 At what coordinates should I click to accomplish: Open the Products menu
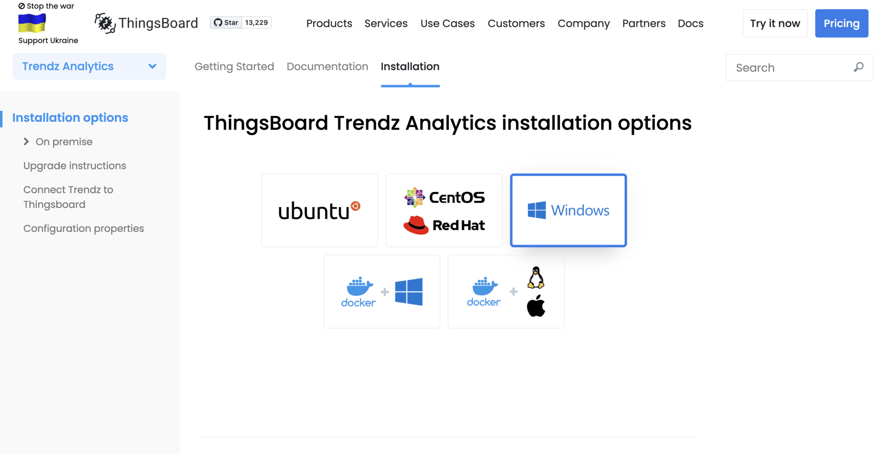coord(329,23)
